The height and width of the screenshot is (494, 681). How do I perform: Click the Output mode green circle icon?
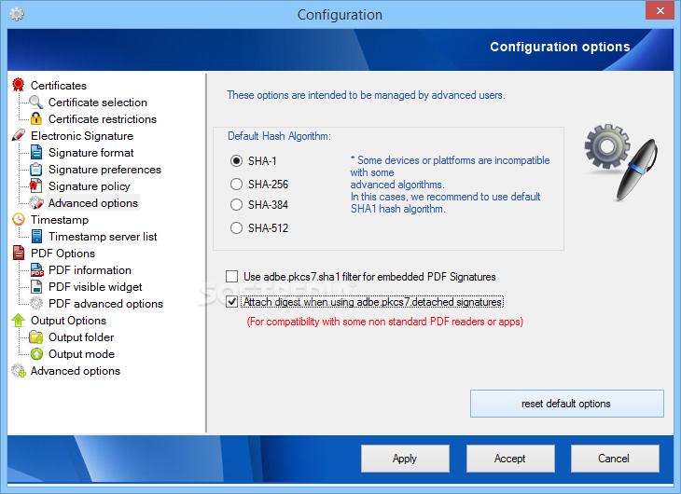(36, 354)
